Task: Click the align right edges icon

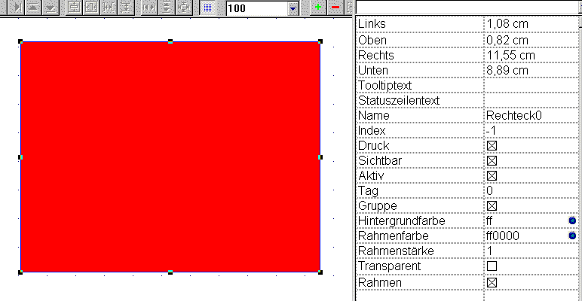Action: 17,7
